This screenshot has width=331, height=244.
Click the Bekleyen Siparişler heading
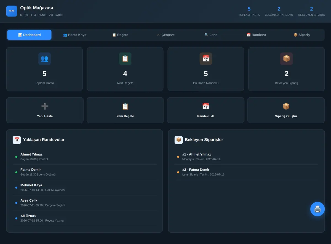click(x=204, y=140)
